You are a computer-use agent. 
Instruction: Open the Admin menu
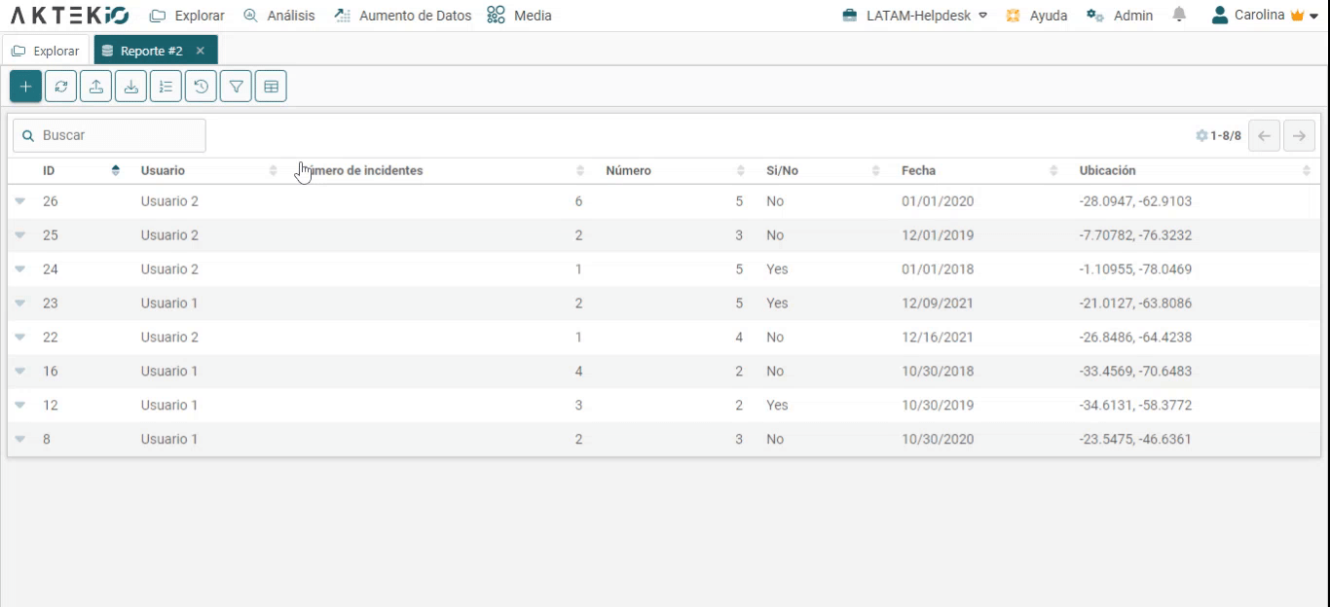(x=1120, y=16)
